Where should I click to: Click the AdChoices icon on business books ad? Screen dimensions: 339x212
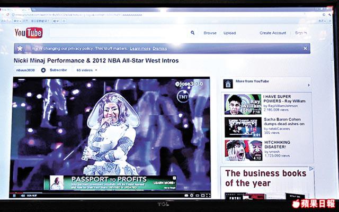(x=311, y=169)
